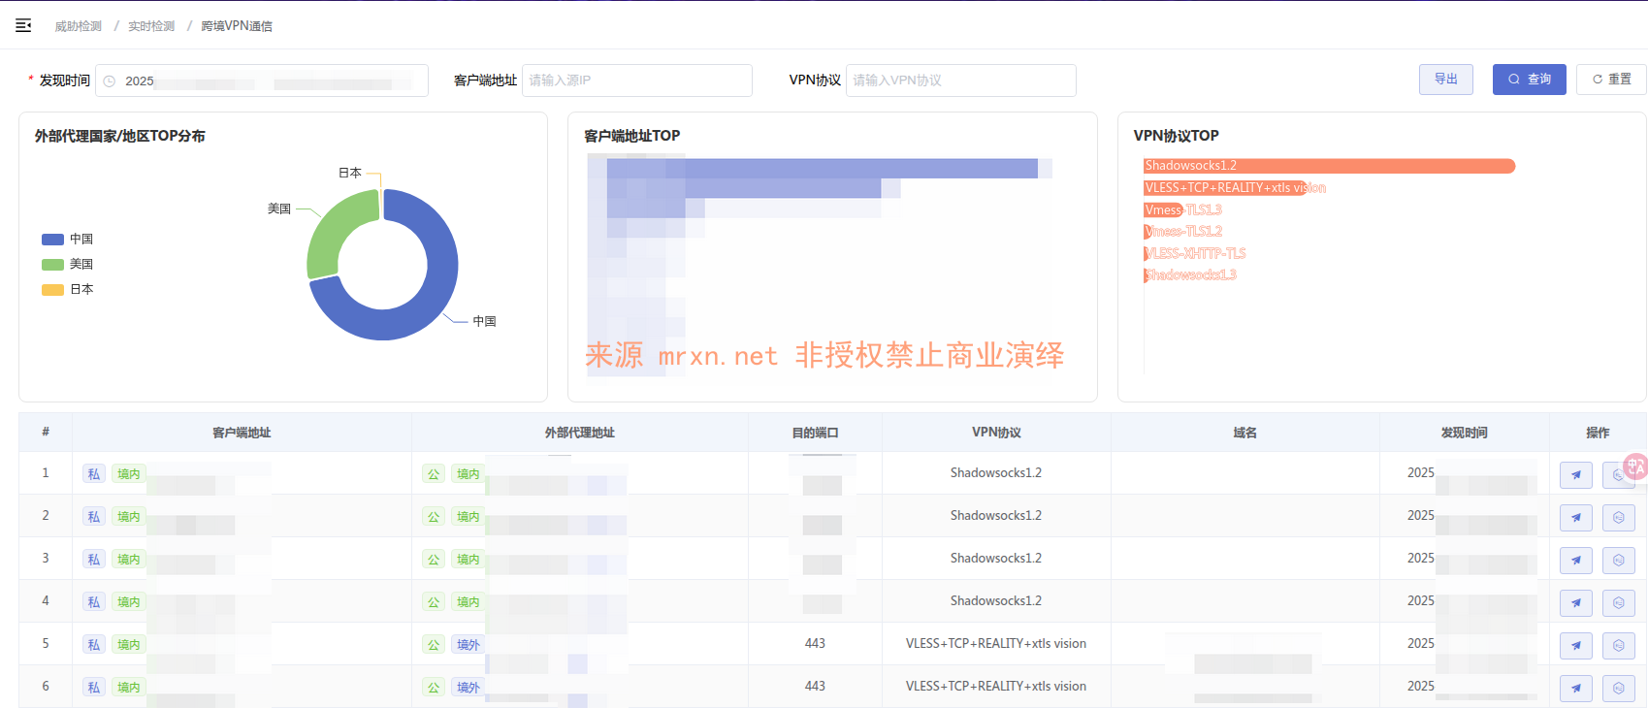Viewport: 1648px width, 708px height.
Task: Click the VPN协议TOP panel title
Action: pyautogui.click(x=1177, y=136)
